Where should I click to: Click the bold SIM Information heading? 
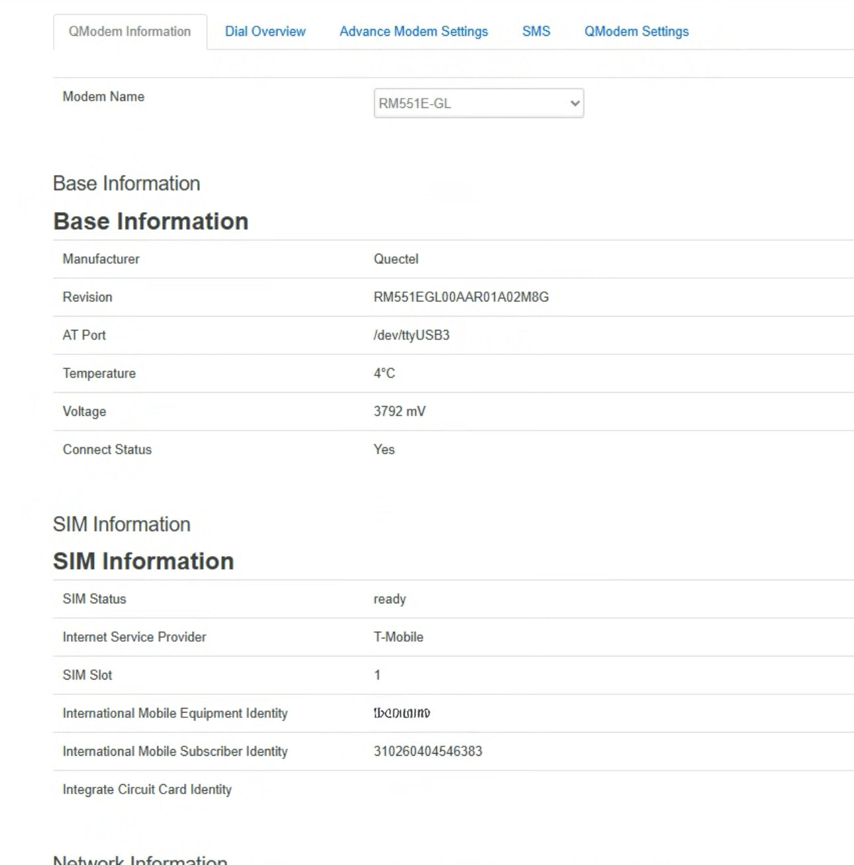[143, 561]
